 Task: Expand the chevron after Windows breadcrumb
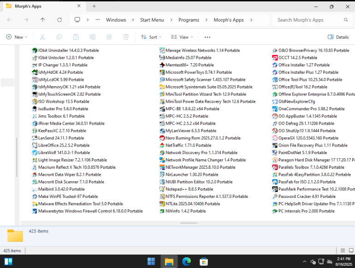click(x=133, y=20)
